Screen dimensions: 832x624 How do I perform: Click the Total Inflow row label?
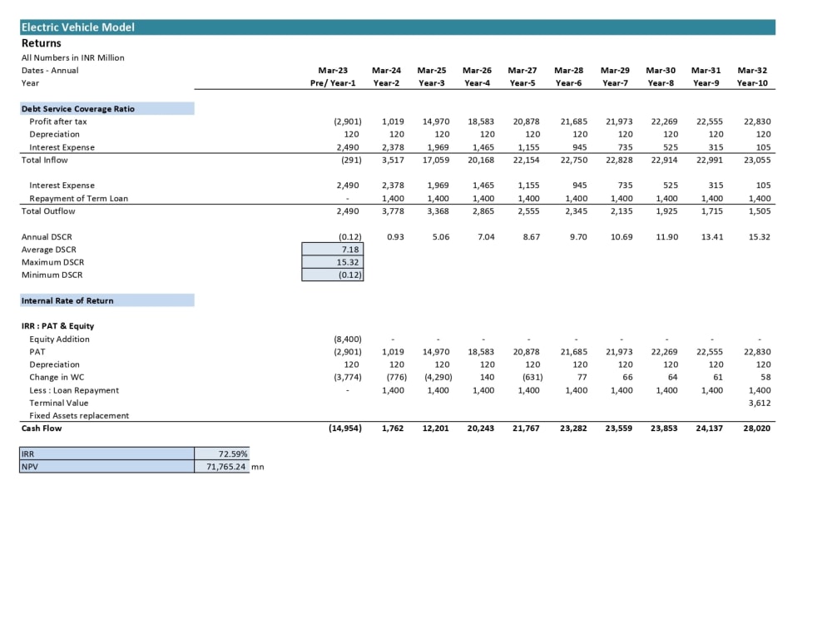[x=45, y=161]
